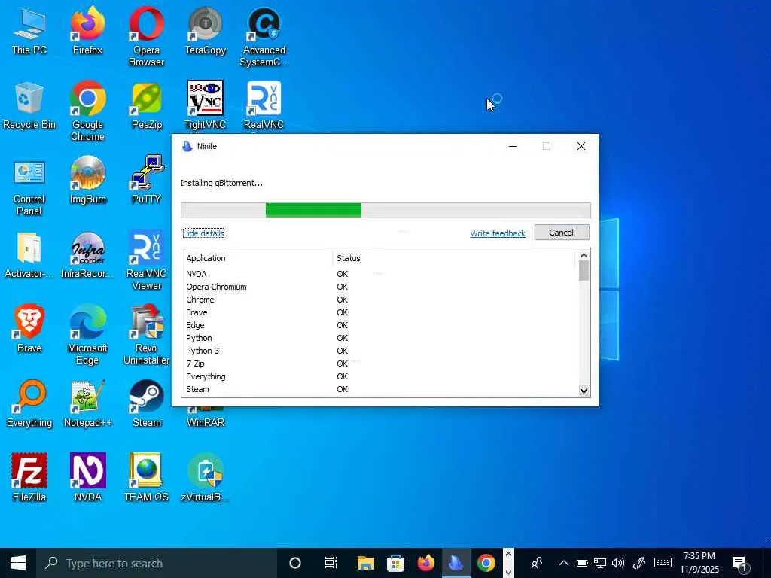
Task: Click the Ninite icon in the taskbar
Action: click(x=456, y=563)
